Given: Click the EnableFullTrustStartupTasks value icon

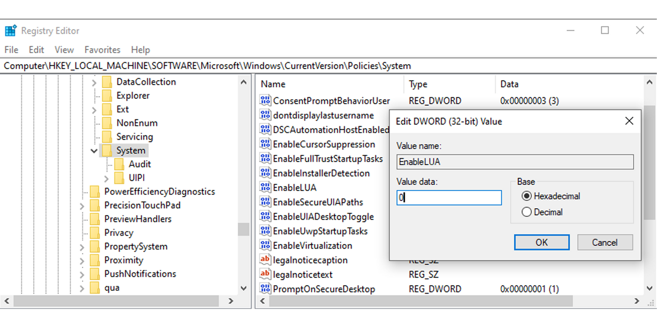Looking at the screenshot, I should click(x=265, y=158).
